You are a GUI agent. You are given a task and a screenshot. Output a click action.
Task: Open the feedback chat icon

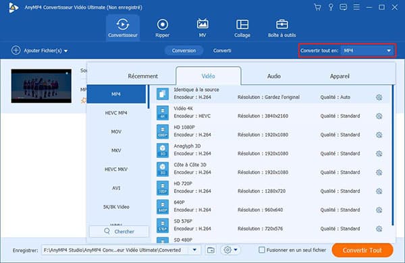pyautogui.click(x=344, y=7)
